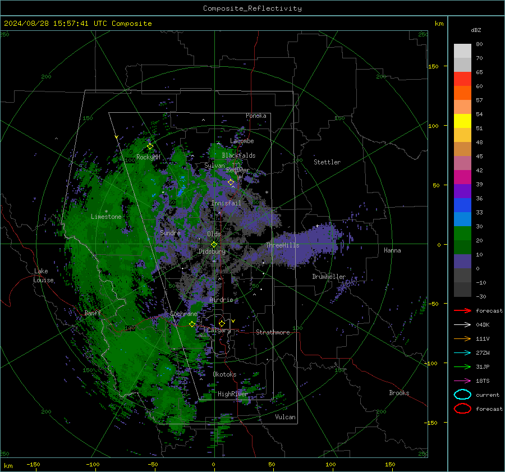This screenshot has height=472, width=505.
Task: Click the Innisfail label
Action: (x=226, y=203)
